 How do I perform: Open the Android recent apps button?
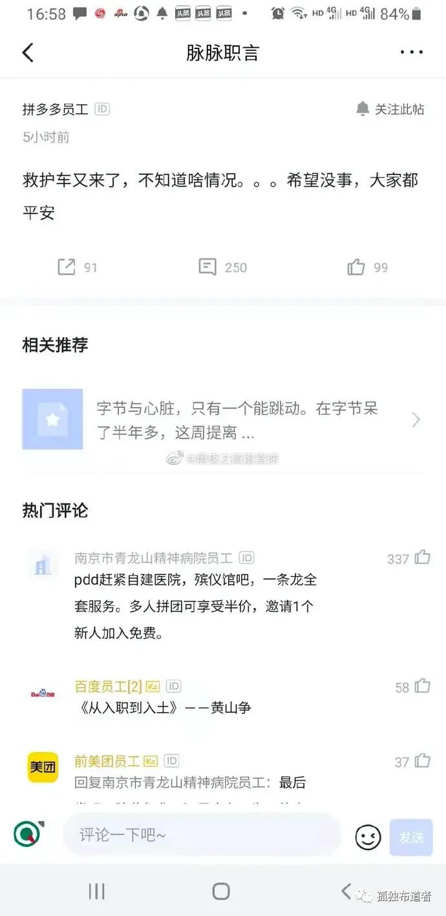pos(96,891)
